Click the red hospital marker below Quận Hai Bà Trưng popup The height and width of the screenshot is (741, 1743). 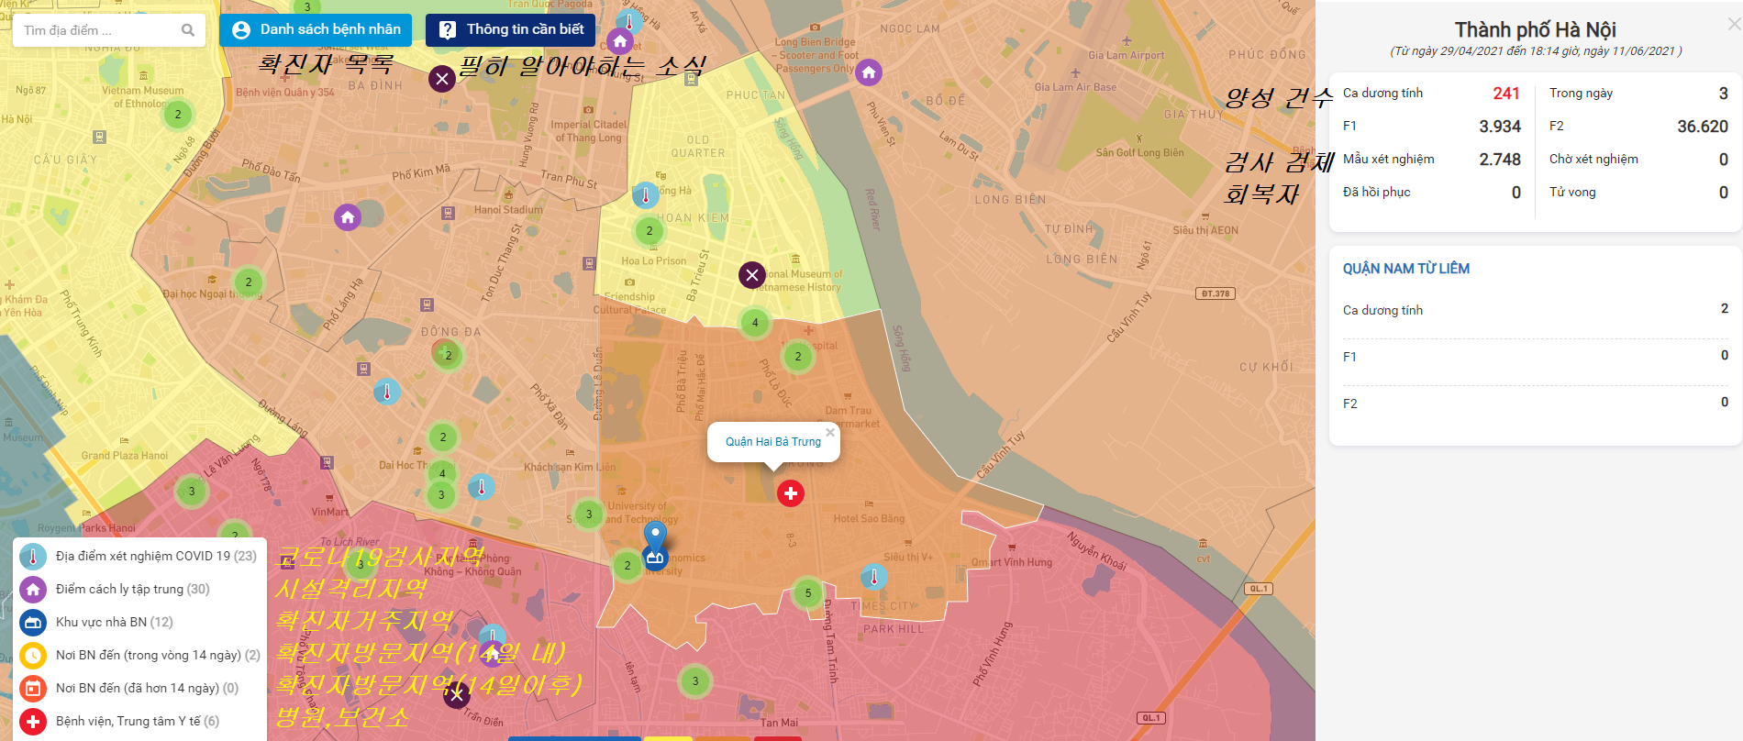[790, 493]
